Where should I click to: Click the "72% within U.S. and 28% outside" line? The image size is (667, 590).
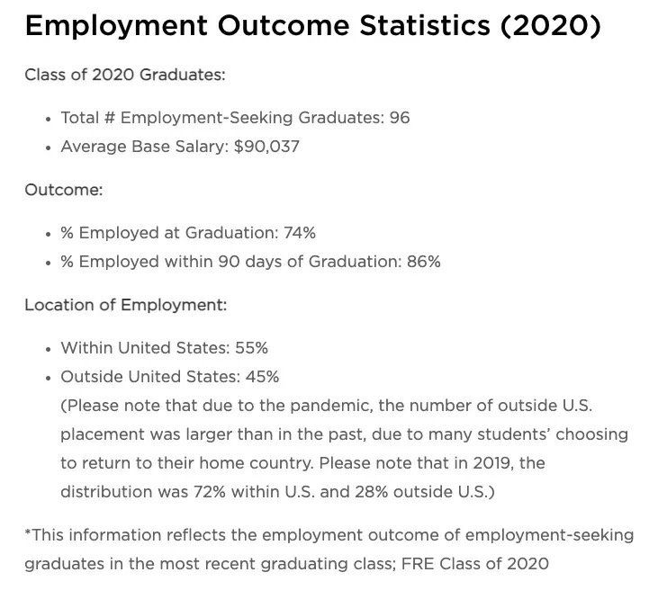point(277,492)
